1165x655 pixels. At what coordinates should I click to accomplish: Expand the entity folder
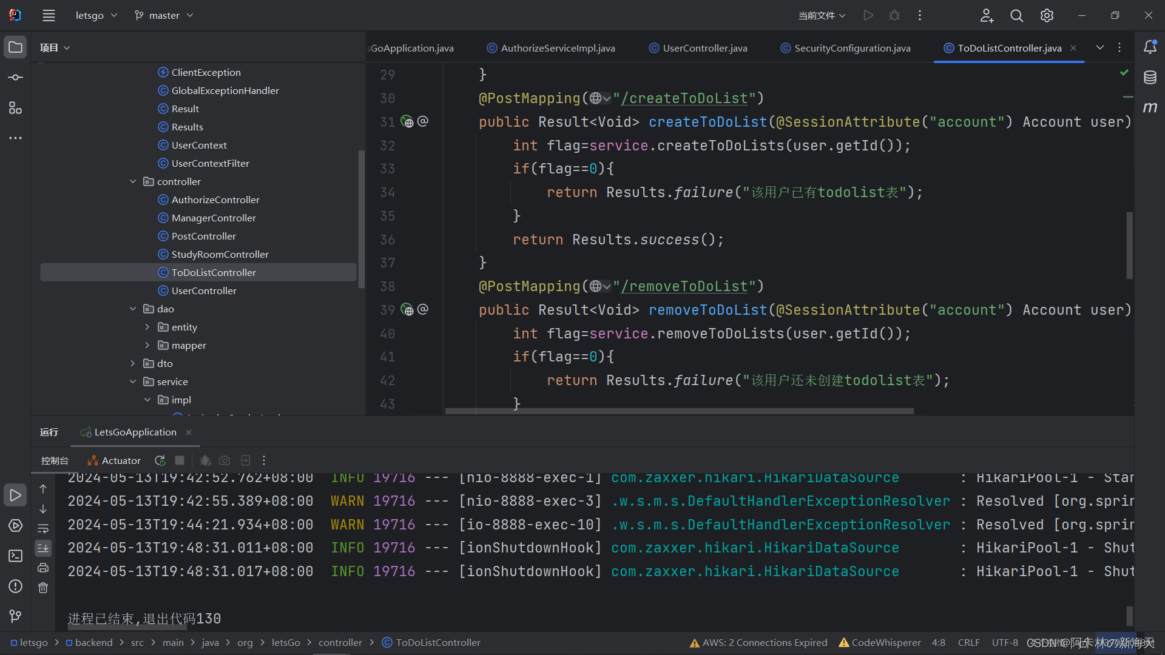(x=147, y=327)
